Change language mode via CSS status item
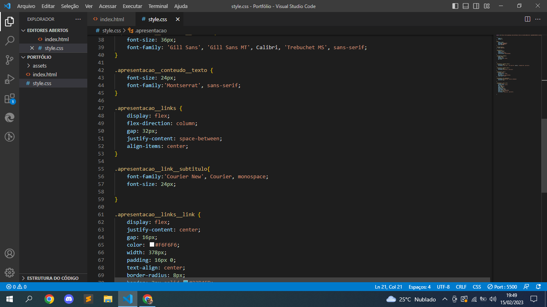547x307 pixels. tap(477, 287)
